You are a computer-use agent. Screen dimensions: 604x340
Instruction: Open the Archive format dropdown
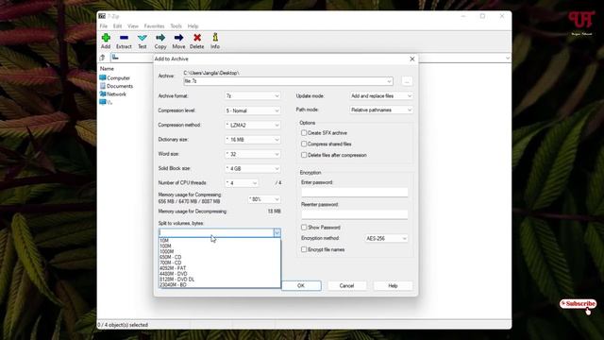253,95
